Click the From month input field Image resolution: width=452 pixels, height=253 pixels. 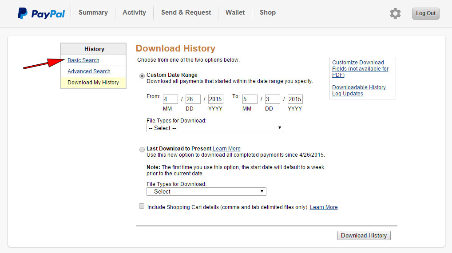tap(170, 99)
